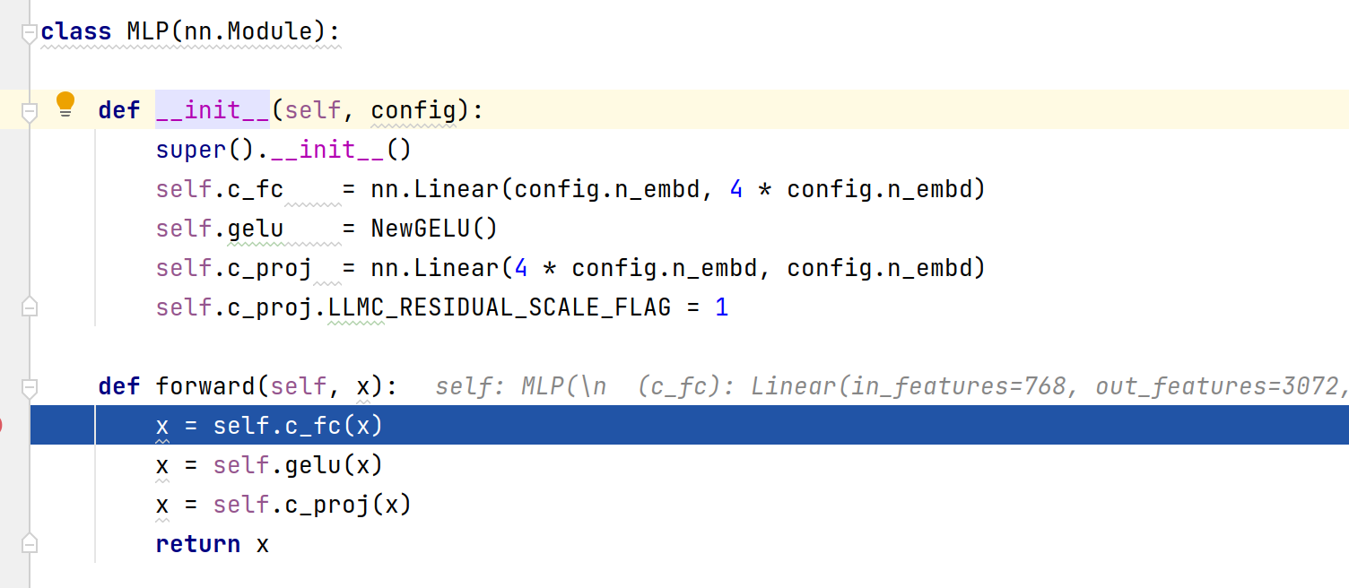Click the NewGELU() constructor call
The height and width of the screenshot is (588, 1349).
433,229
